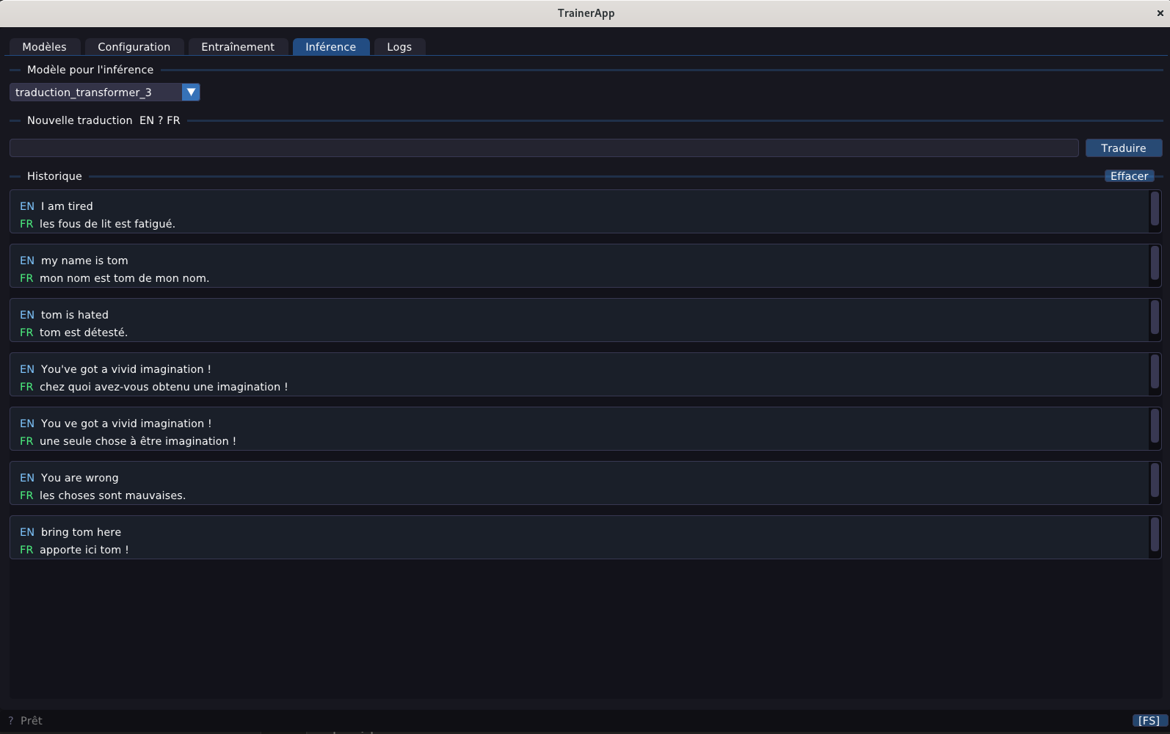The image size is (1170, 734).
Task: Select the source text 'bring tom here'
Action: tap(81, 532)
